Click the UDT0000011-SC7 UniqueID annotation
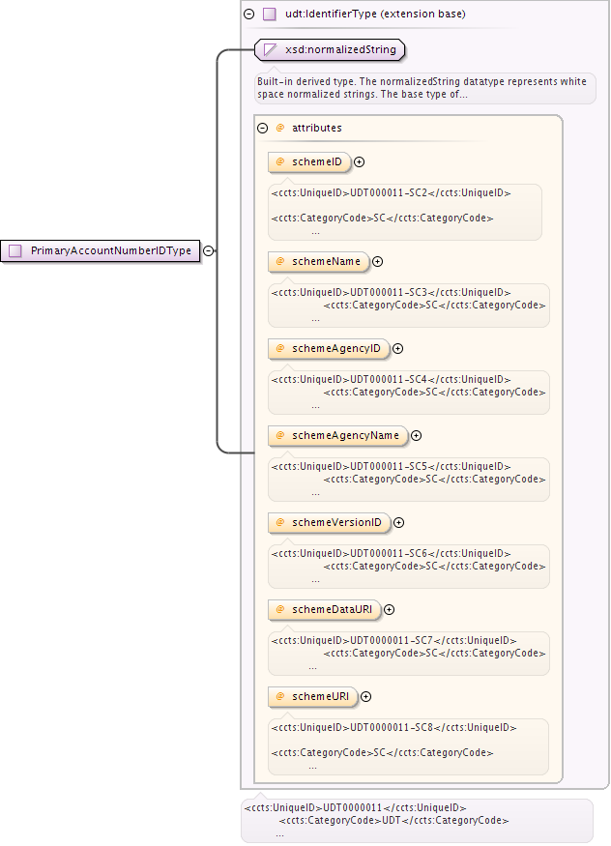This screenshot has height=846, width=611. (x=394, y=640)
